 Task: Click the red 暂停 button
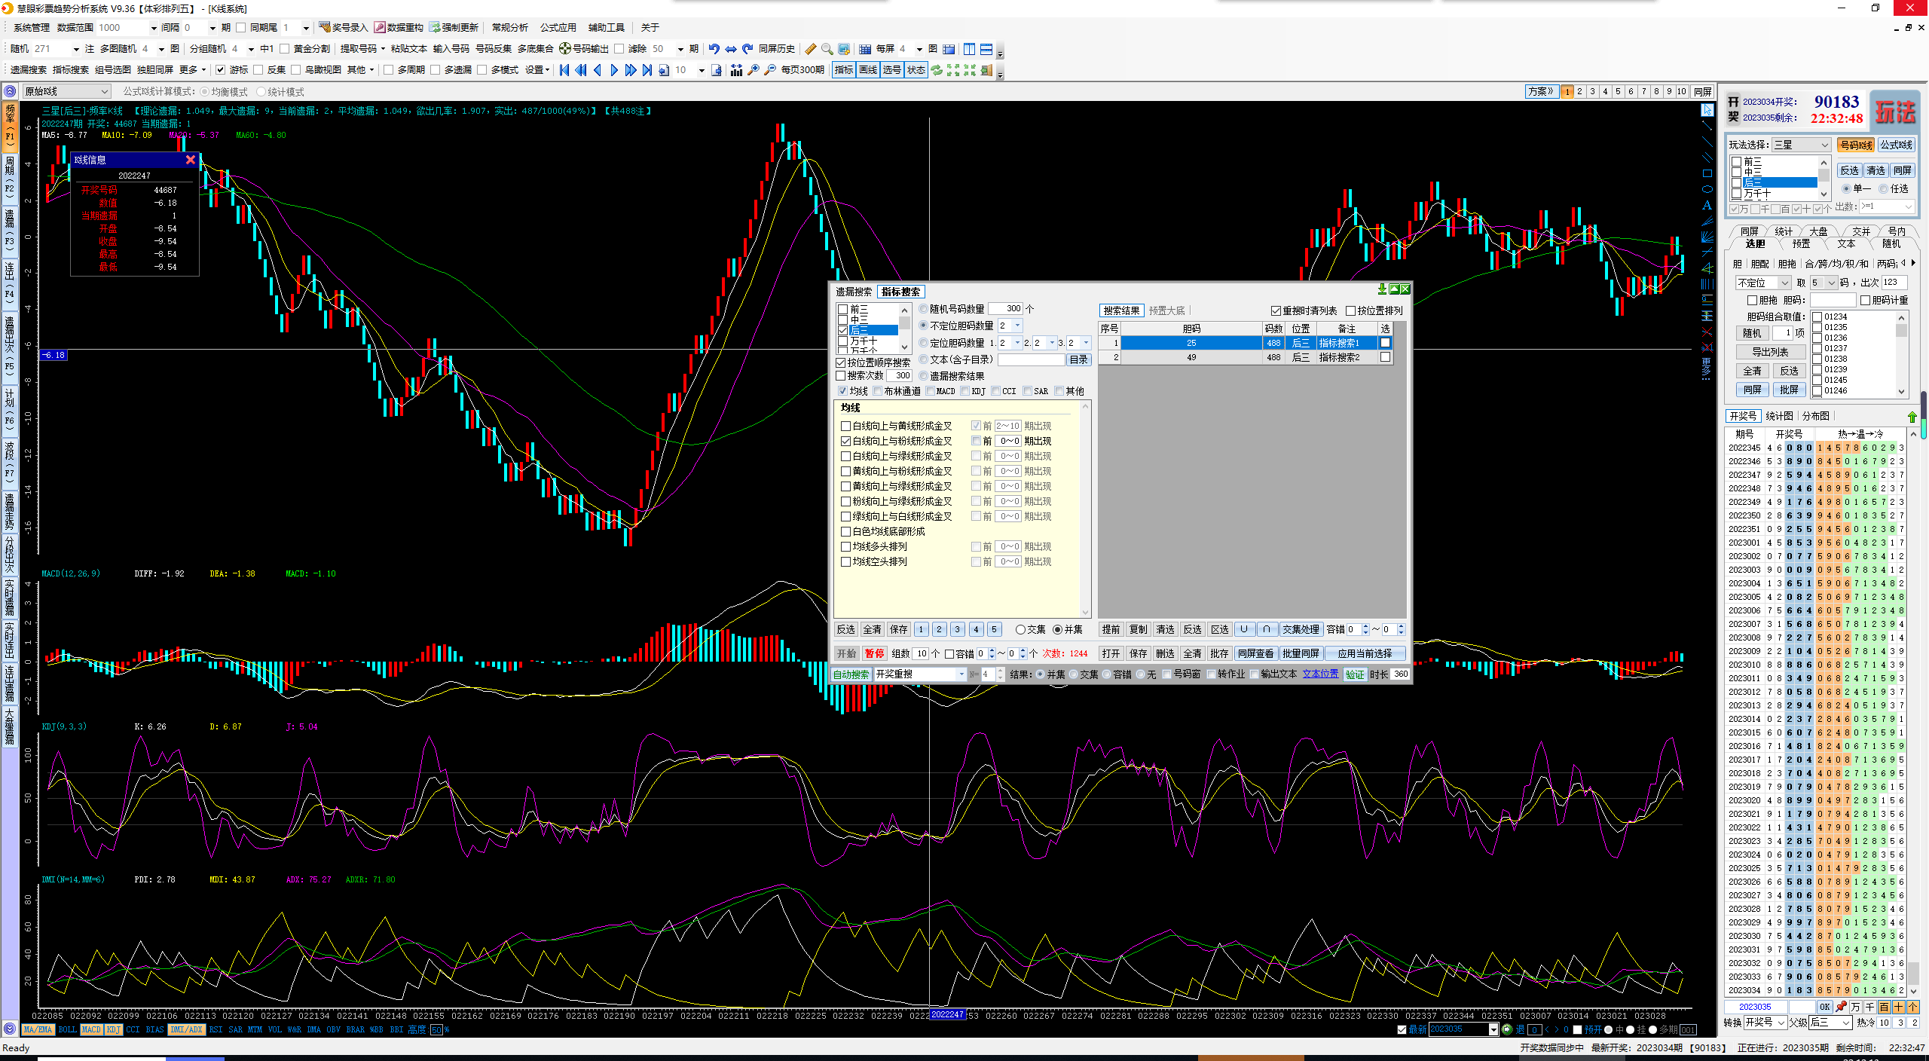[x=874, y=653]
